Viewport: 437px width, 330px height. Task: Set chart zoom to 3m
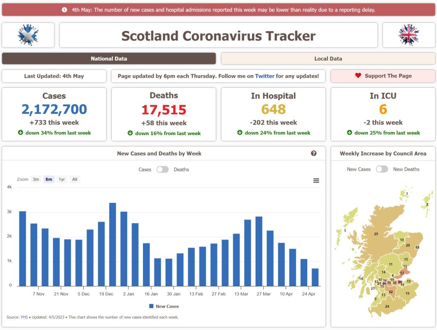[36, 179]
